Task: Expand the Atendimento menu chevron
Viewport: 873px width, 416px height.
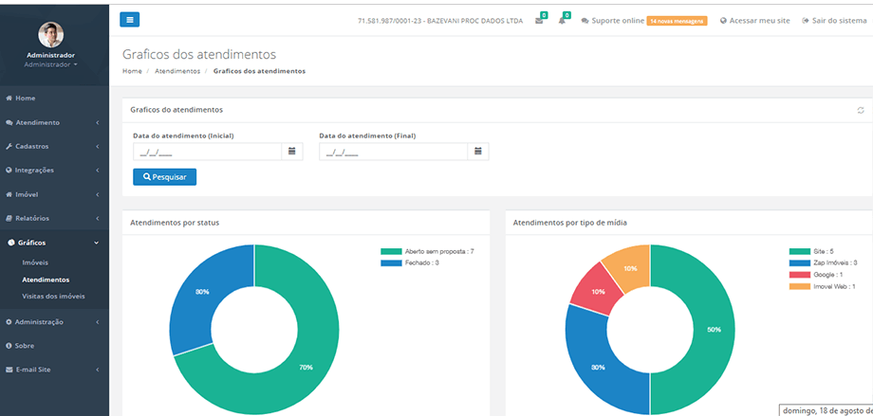Action: (98, 122)
